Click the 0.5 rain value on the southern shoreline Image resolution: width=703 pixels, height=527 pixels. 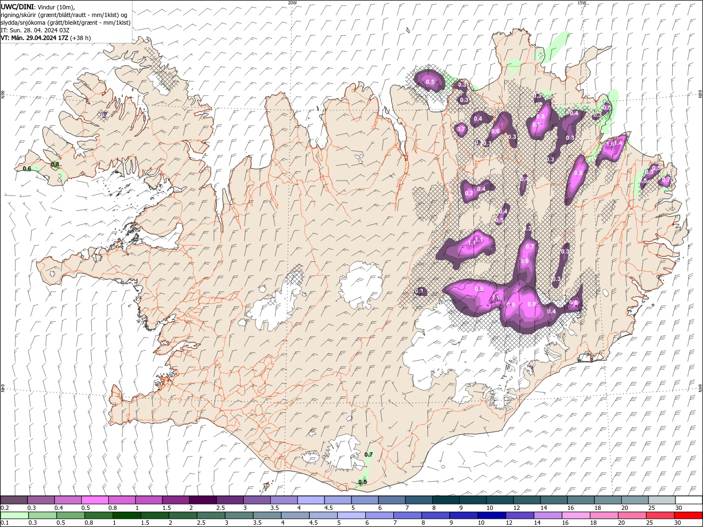tap(362, 483)
